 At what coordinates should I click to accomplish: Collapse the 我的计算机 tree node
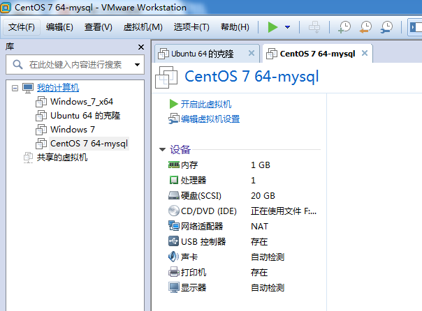[15, 88]
